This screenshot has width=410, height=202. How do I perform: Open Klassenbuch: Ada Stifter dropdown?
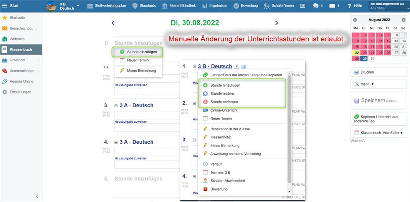[378, 133]
